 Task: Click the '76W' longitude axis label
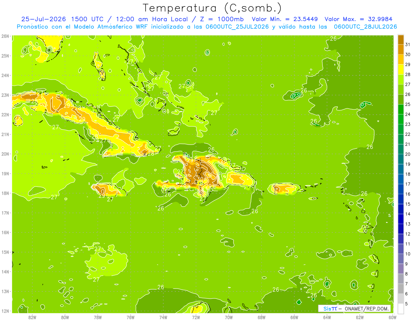tap(130, 317)
